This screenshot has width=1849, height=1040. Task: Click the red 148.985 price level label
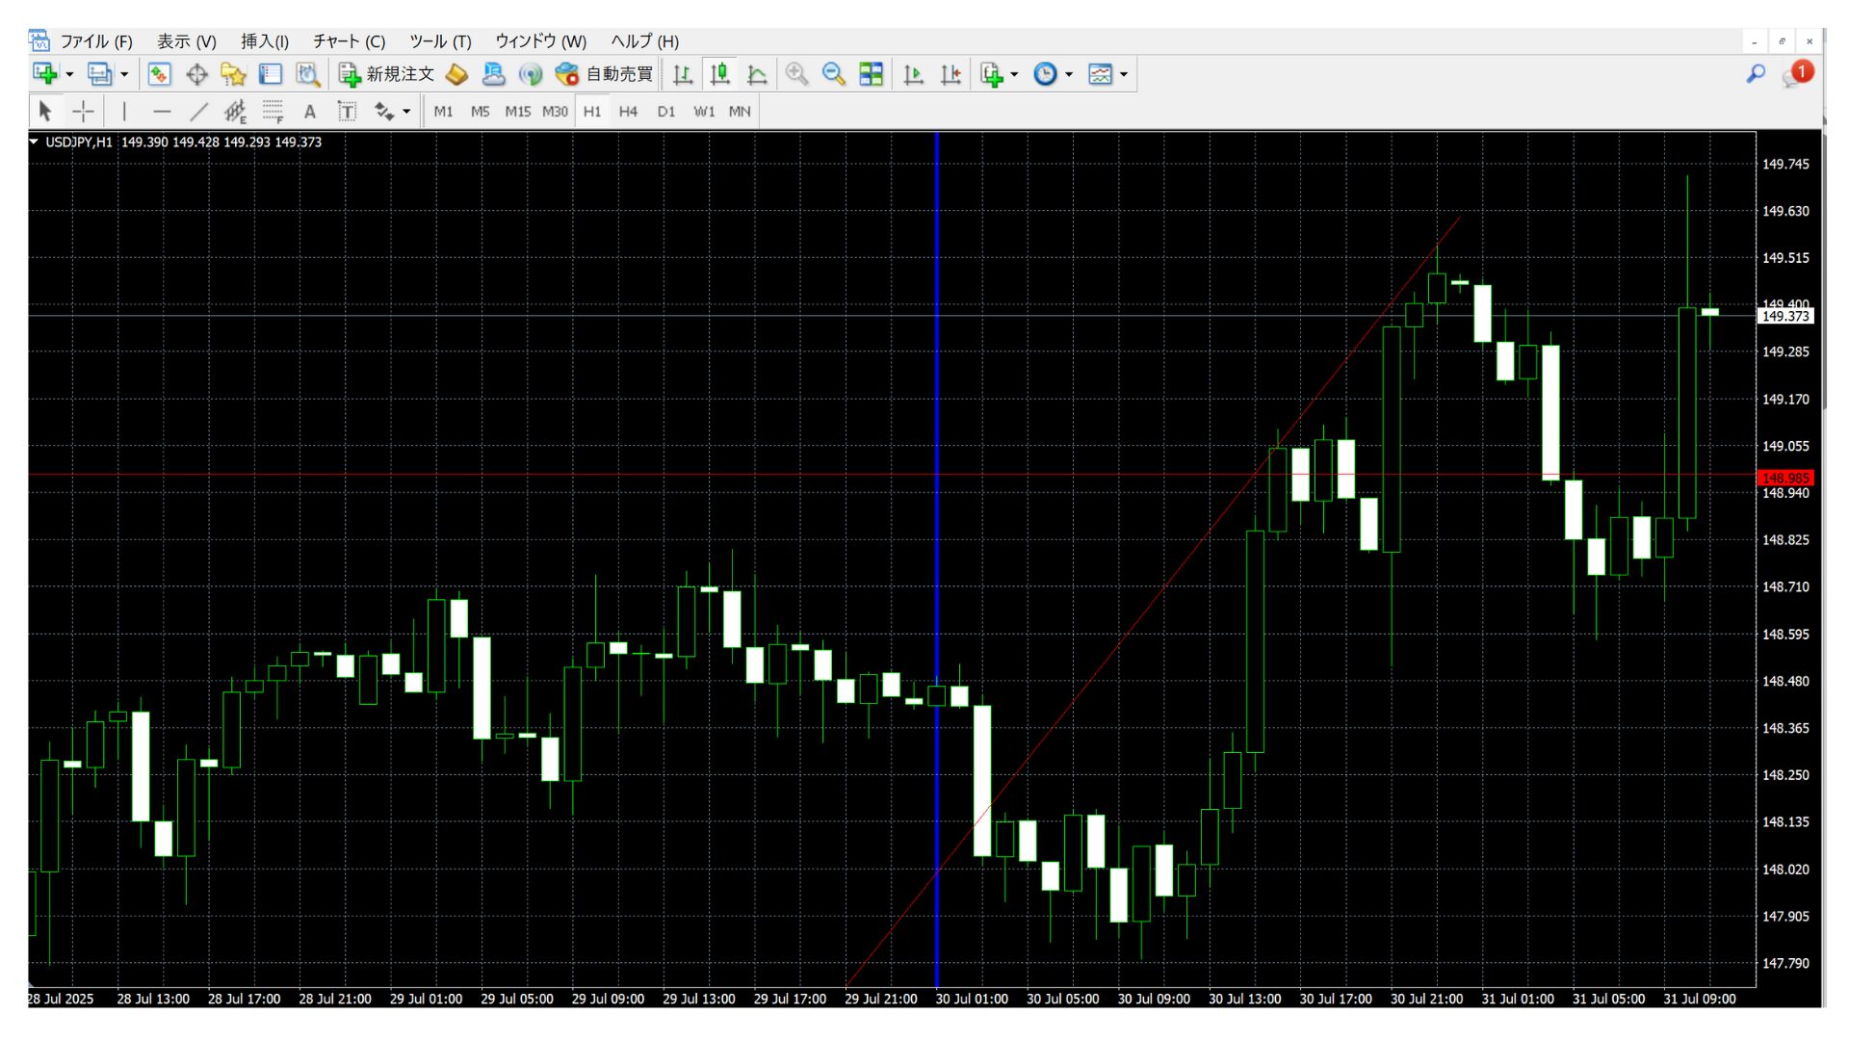tap(1784, 478)
